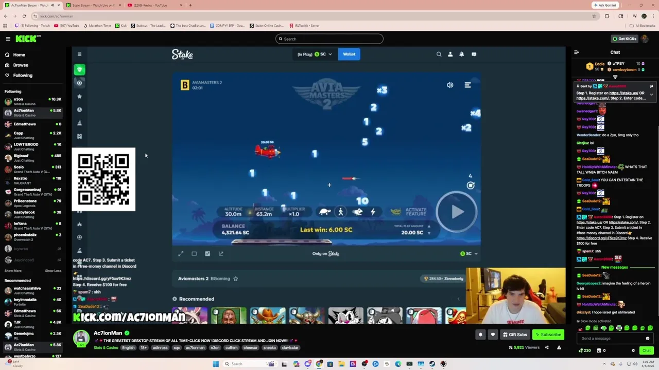Click the BGaming provider link
The width and height of the screenshot is (659, 370).
(x=220, y=279)
